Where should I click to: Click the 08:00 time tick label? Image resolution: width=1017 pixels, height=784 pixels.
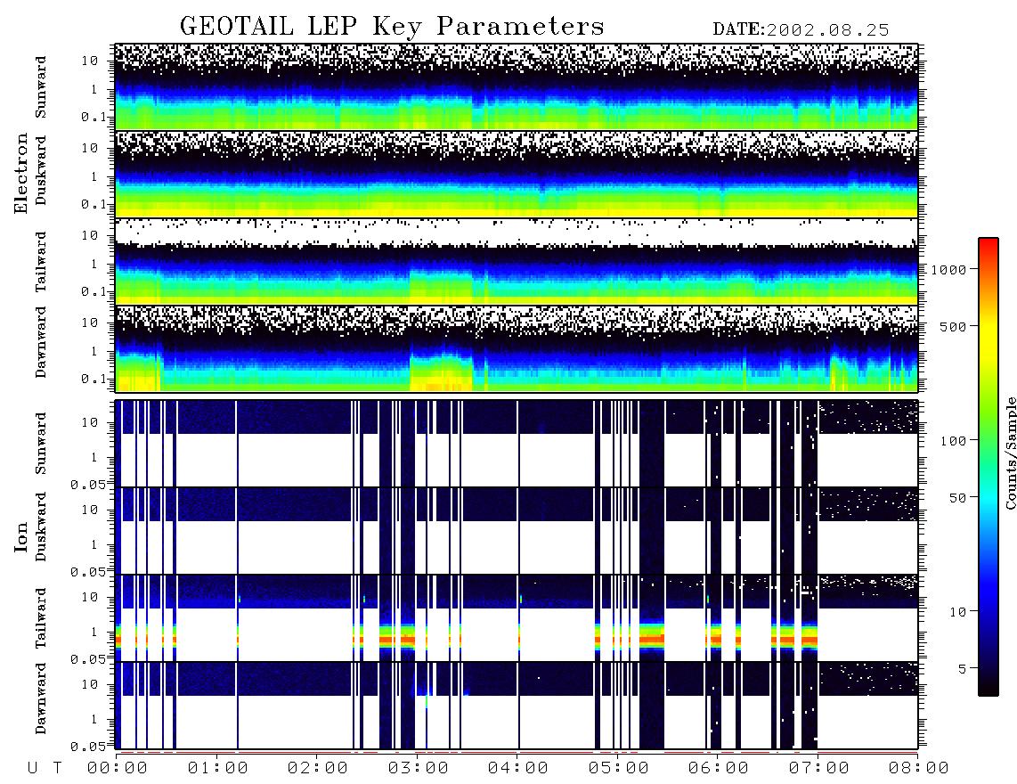click(x=919, y=769)
